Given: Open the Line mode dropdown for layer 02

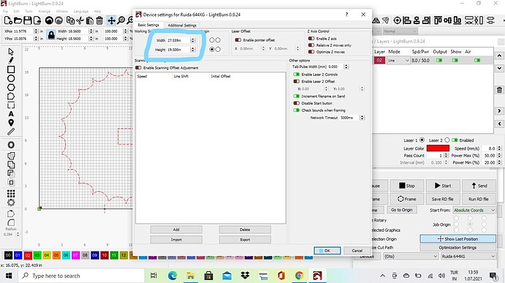Looking at the screenshot, I should (398, 61).
